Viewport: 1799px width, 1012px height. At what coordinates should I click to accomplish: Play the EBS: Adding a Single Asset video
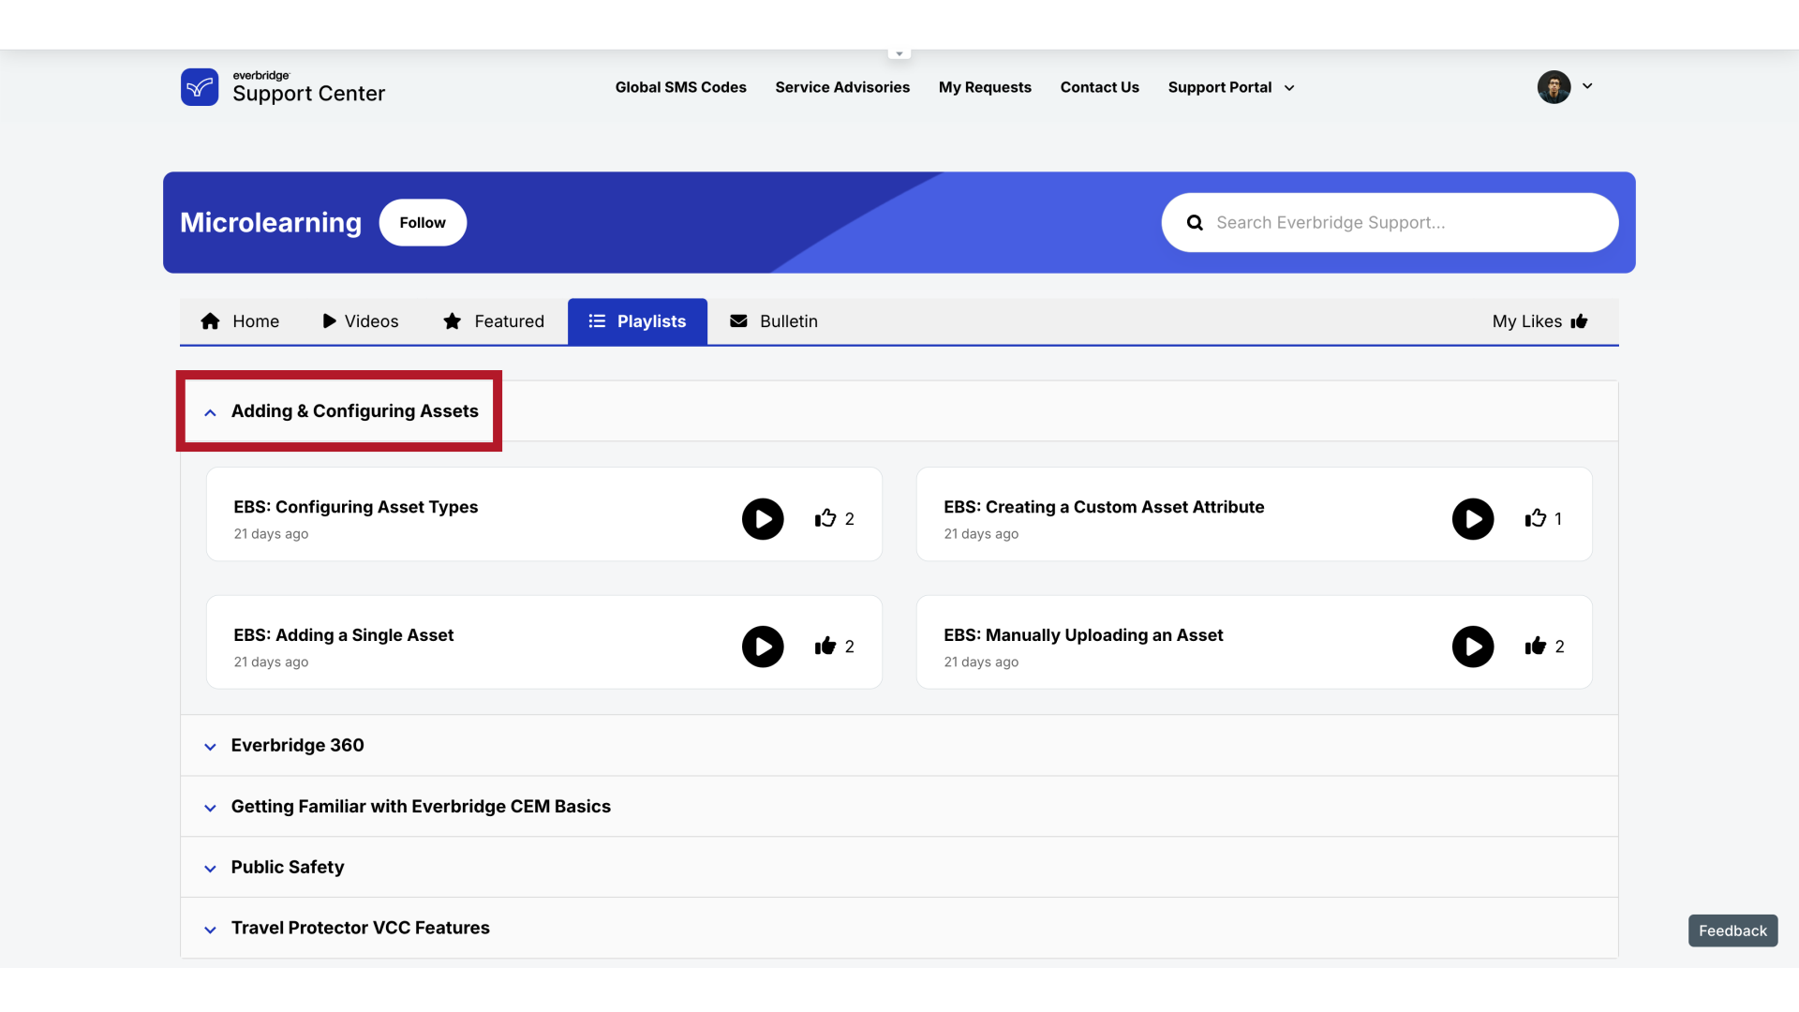click(x=763, y=647)
